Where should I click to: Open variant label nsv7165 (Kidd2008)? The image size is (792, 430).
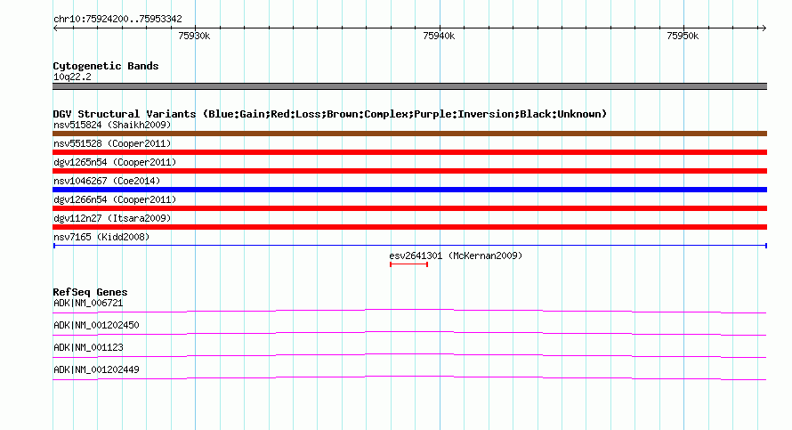[101, 237]
